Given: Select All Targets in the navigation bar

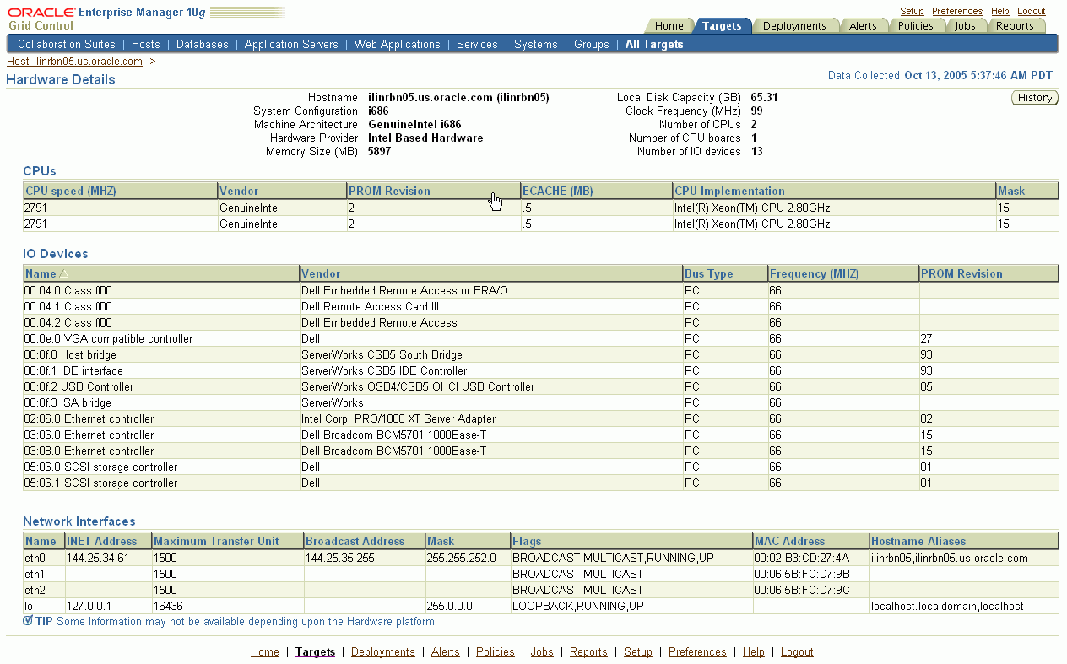Looking at the screenshot, I should point(655,44).
